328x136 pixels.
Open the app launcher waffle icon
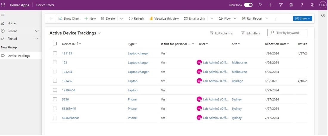3,5
